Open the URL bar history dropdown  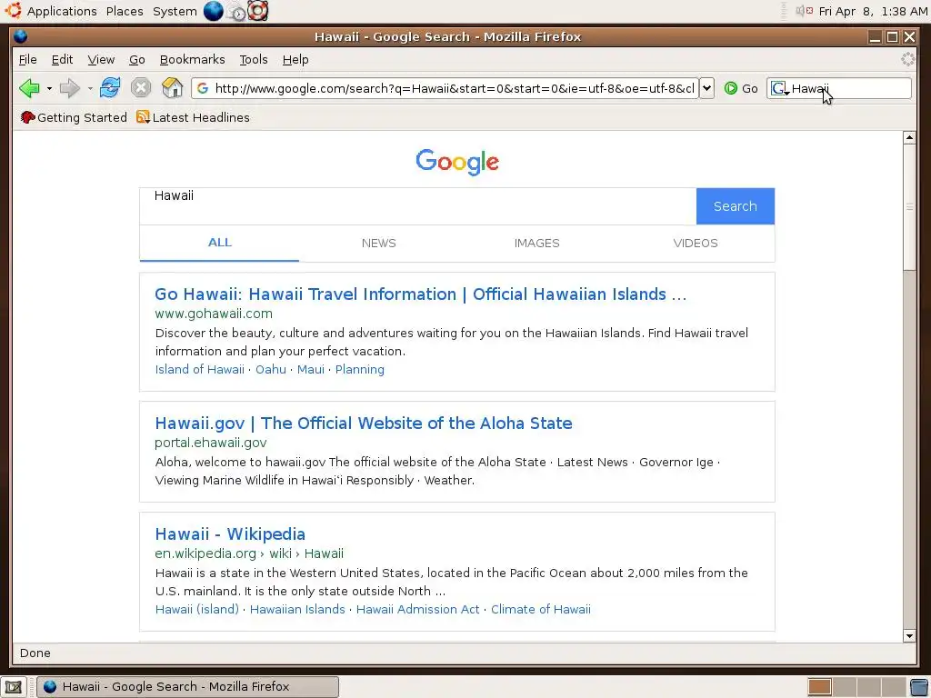click(x=706, y=88)
